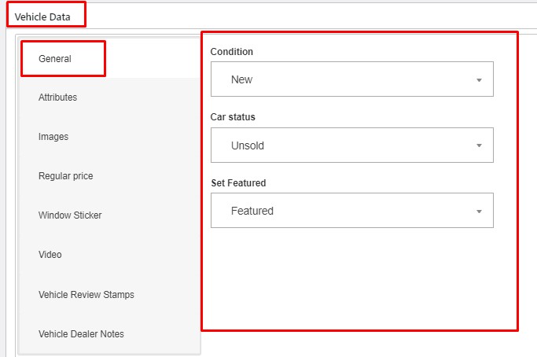Click the selected value 'Unsold'
Image resolution: width=537 pixels, height=357 pixels.
click(x=248, y=145)
